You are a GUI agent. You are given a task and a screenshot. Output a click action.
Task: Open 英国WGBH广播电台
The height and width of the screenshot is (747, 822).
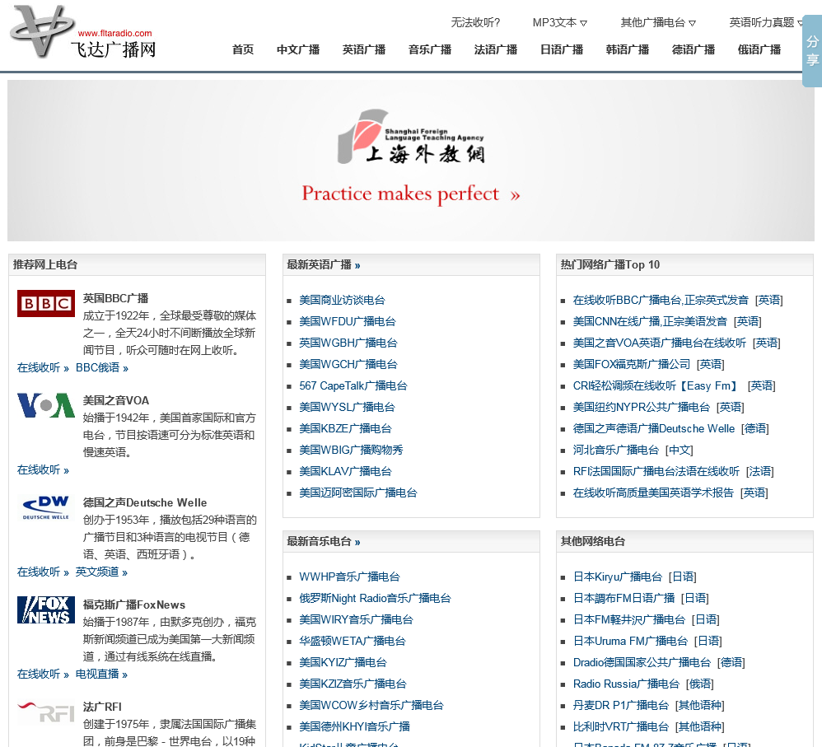(348, 343)
